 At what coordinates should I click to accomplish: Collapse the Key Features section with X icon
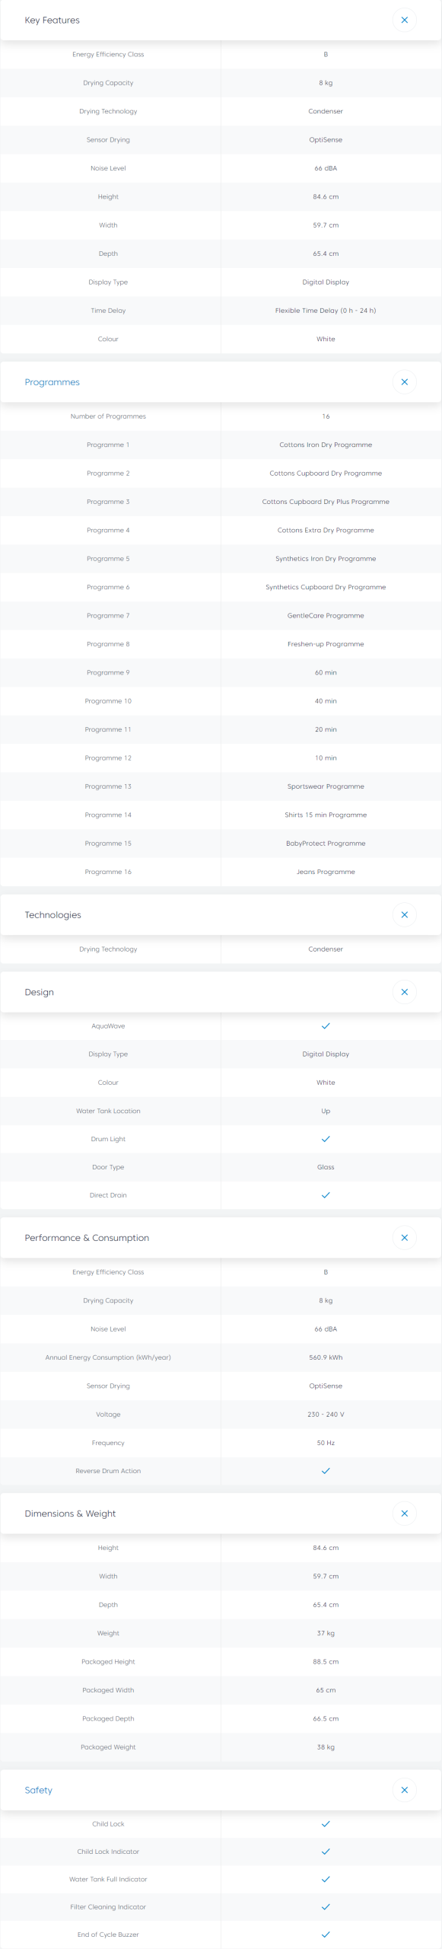[404, 20]
